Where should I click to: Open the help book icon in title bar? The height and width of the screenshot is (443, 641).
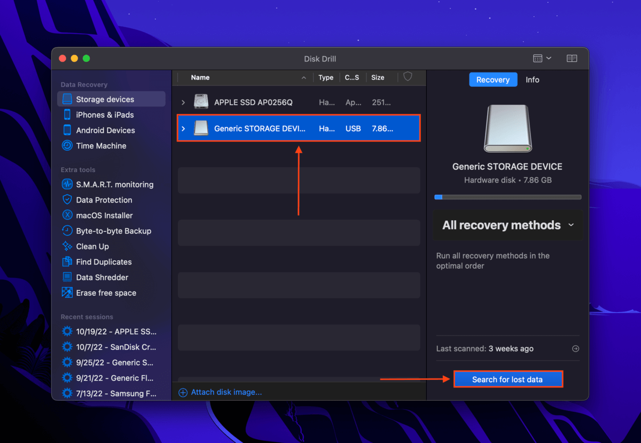(x=572, y=58)
